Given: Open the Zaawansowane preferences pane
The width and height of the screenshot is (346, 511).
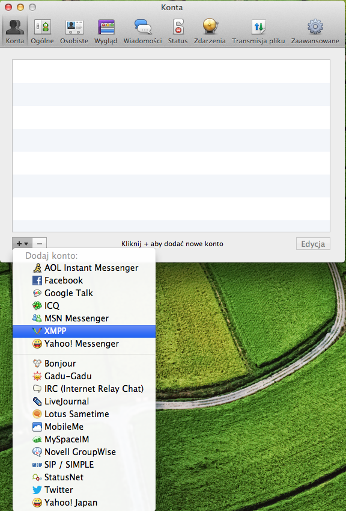Looking at the screenshot, I should 315,31.
